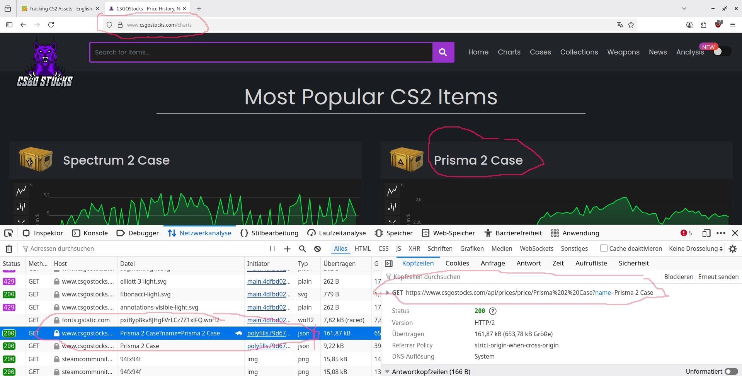The image size is (742, 376).
Task: Filter requests by JS
Action: pos(398,248)
